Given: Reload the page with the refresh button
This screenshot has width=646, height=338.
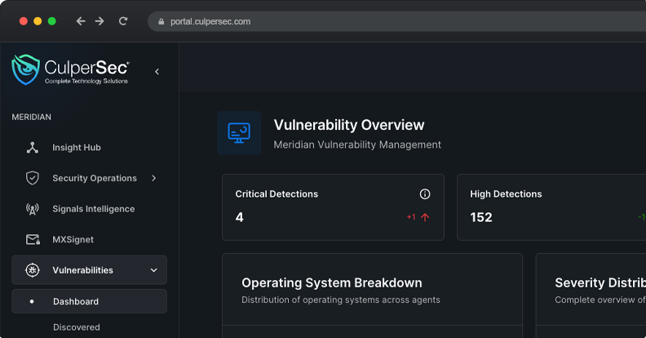Looking at the screenshot, I should 123,21.
